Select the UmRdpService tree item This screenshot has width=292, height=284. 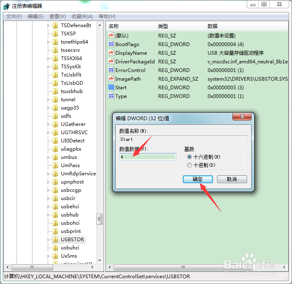pyautogui.click(x=78, y=174)
